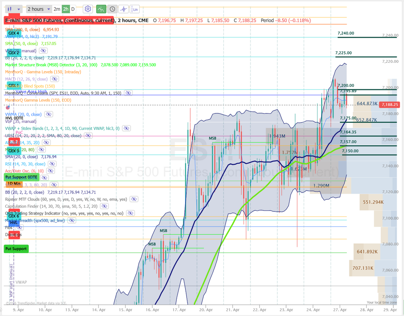Unhide the RSI indicator via eye icon
Viewport: 404px width, 316px height.
point(52,164)
